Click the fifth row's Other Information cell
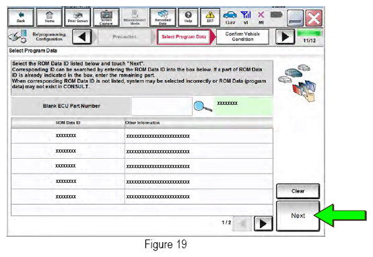The height and width of the screenshot is (257, 373). (199, 196)
